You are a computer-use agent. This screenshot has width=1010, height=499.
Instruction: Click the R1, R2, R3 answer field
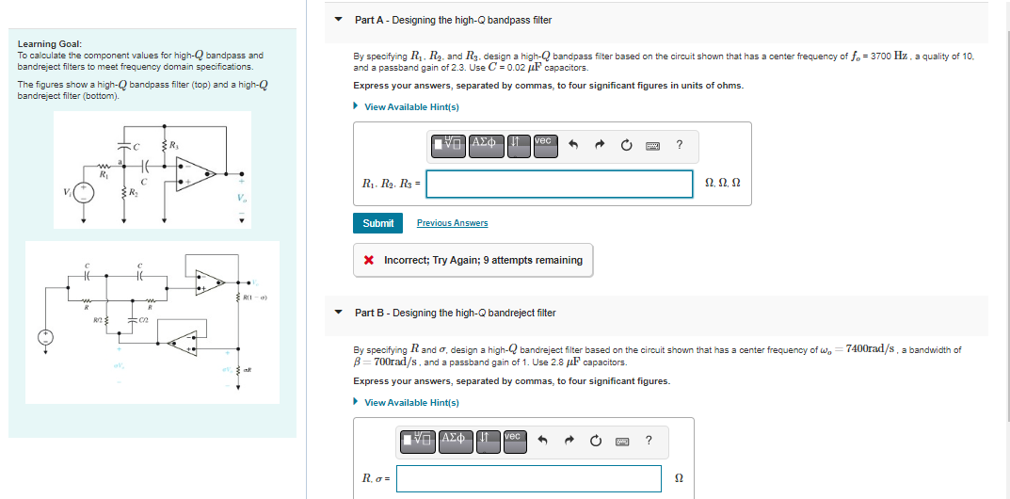(x=559, y=184)
